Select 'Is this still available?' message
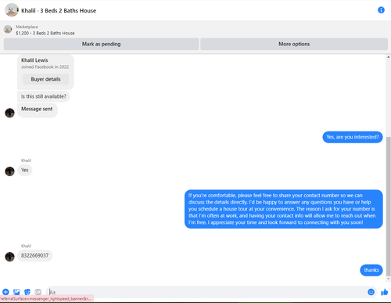 point(44,96)
